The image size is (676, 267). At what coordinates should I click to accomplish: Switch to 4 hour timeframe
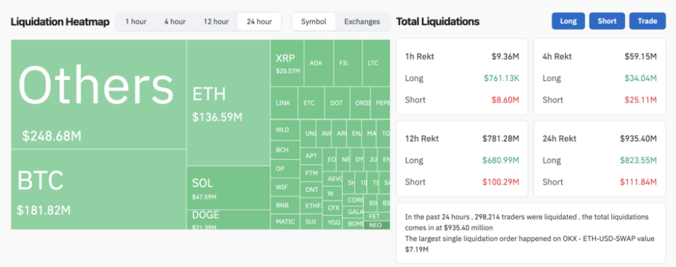[174, 22]
